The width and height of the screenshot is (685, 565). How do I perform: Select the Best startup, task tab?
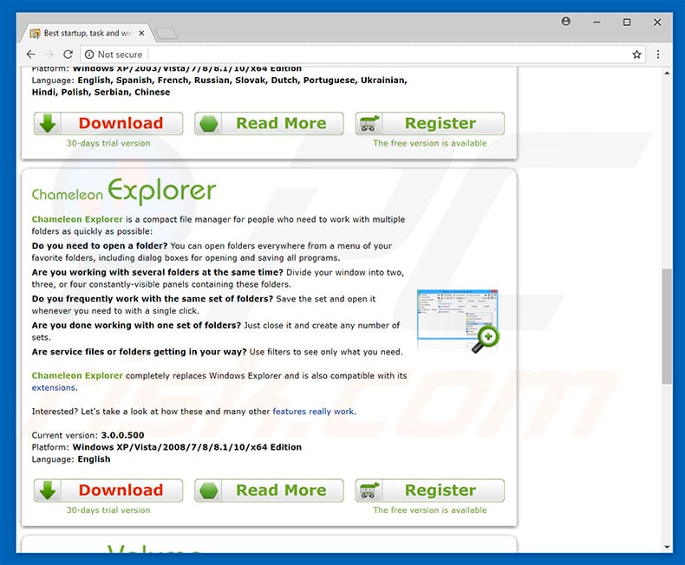tap(87, 33)
